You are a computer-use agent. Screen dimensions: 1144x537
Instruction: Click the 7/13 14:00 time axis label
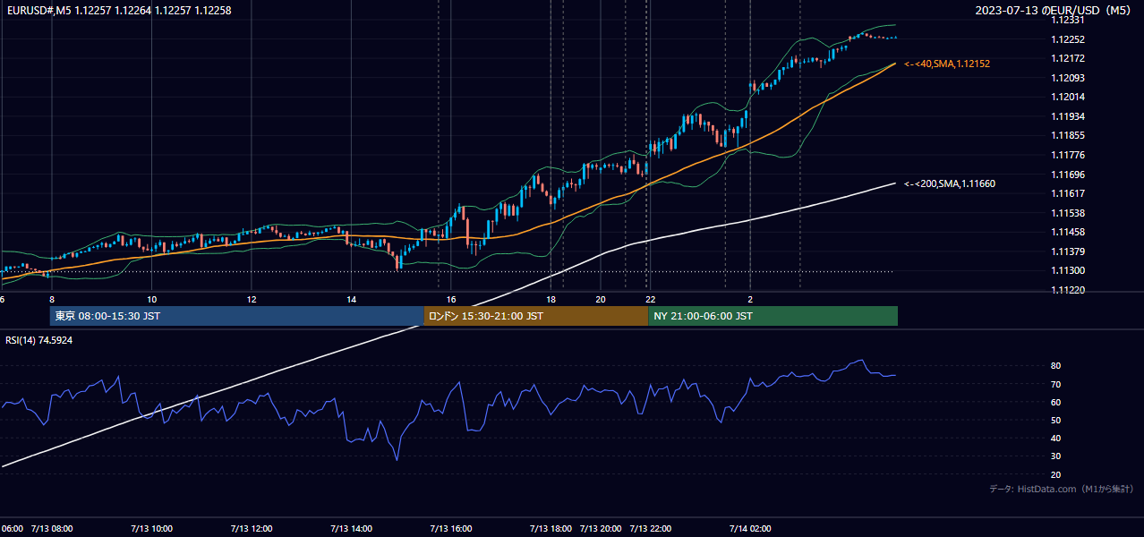[351, 528]
